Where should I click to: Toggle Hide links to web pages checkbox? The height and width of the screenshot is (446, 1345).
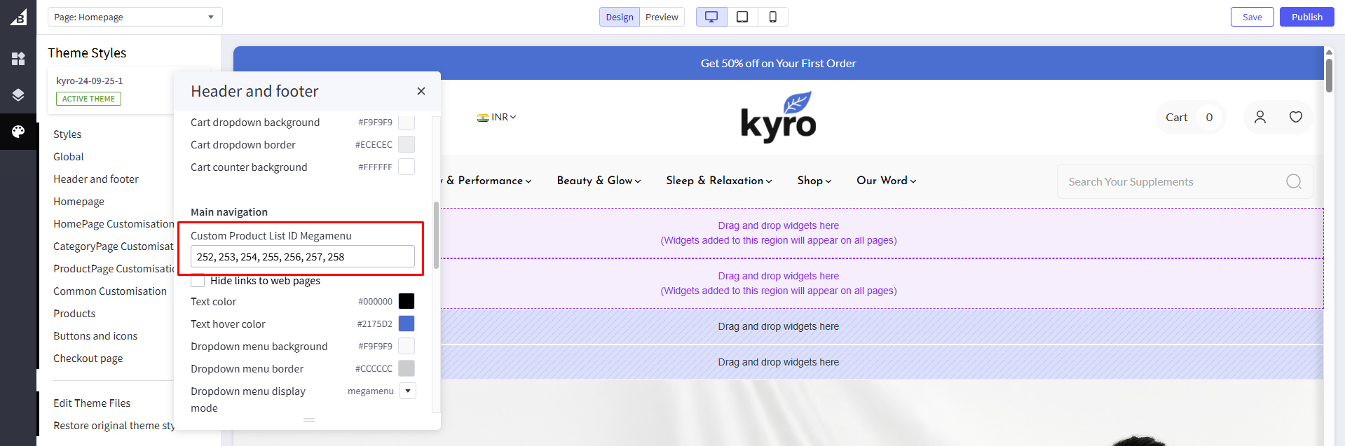point(198,281)
